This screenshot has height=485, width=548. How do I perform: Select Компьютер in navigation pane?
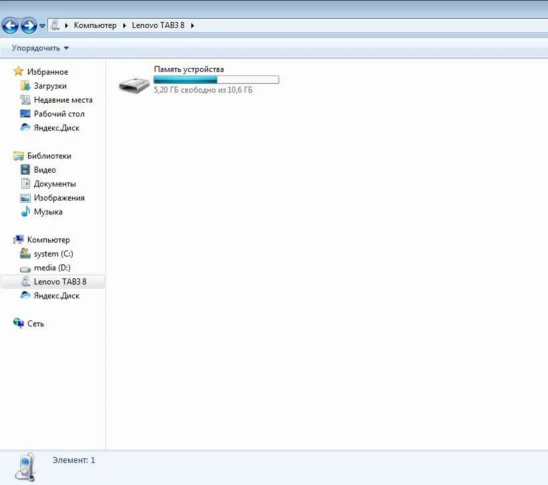click(x=48, y=240)
